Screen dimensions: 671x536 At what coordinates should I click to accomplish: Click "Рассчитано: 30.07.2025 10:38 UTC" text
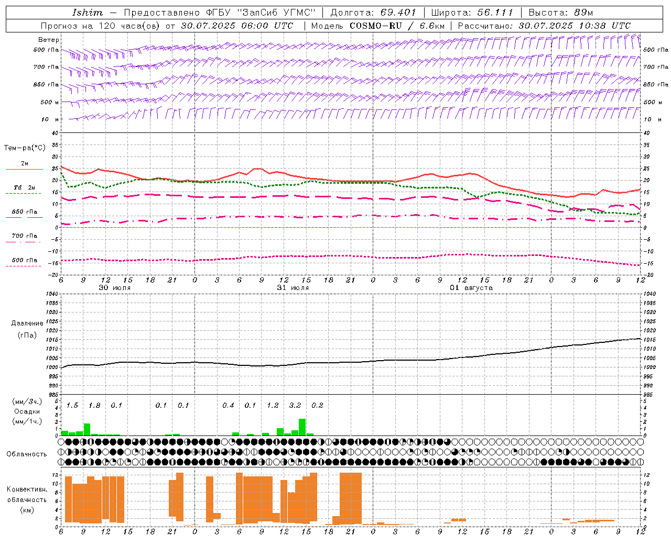544,26
